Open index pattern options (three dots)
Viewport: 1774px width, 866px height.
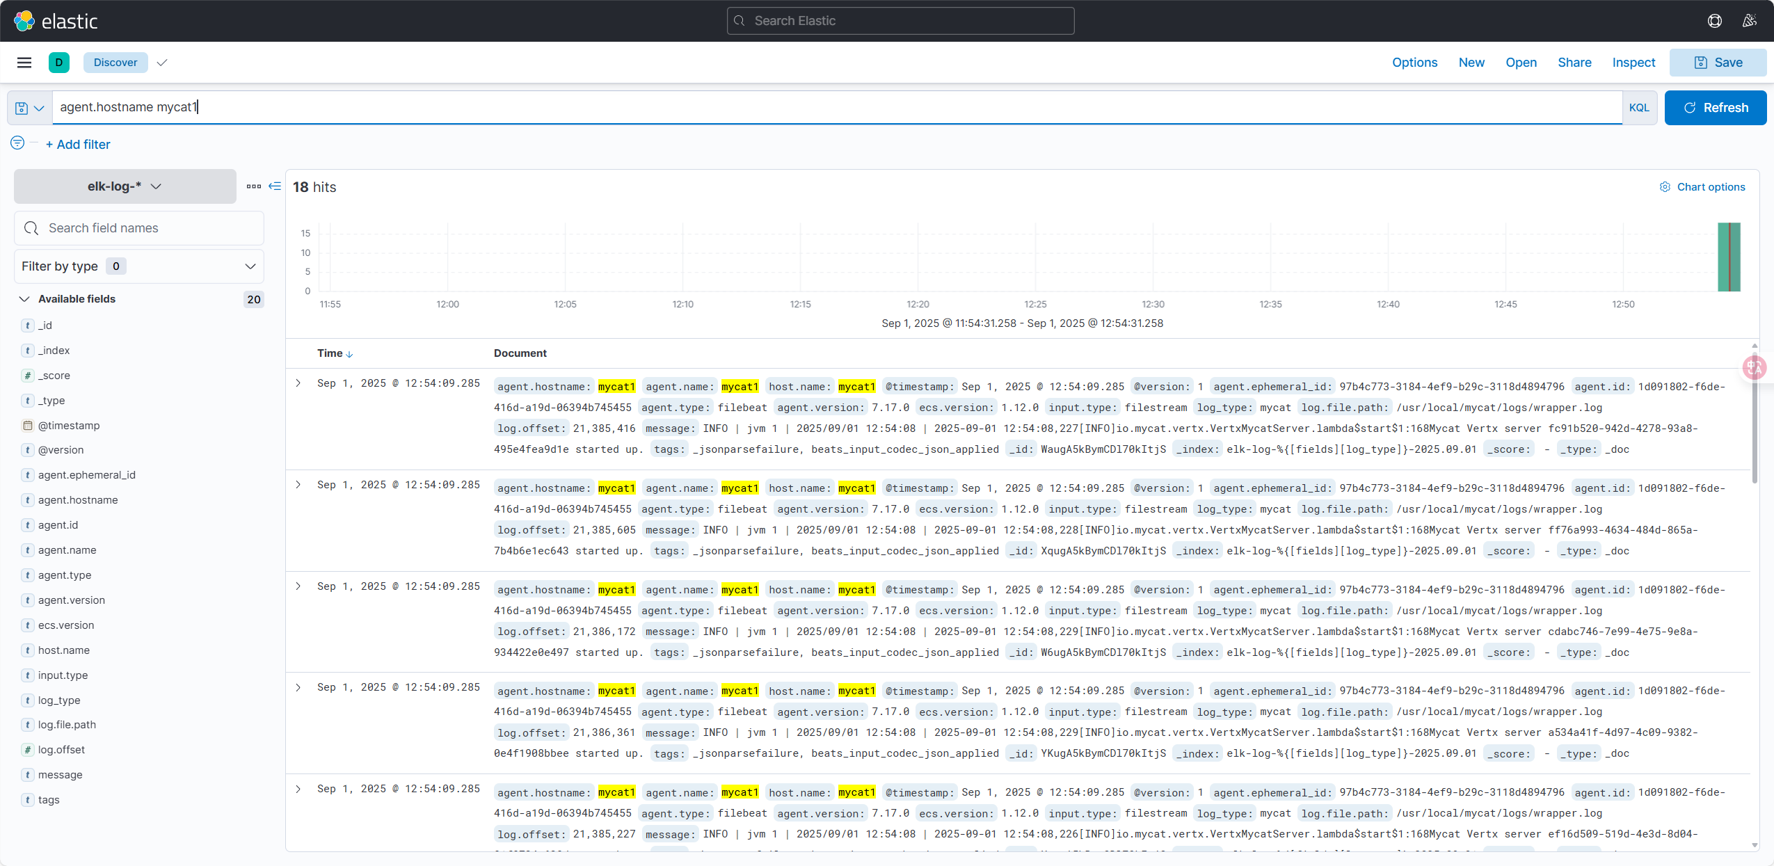[x=254, y=186]
